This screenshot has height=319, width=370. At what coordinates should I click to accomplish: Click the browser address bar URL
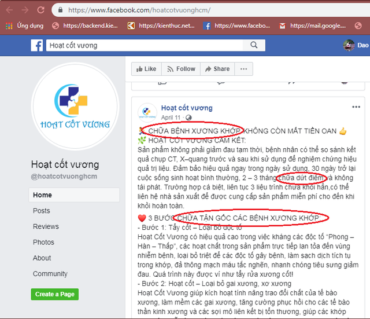coord(139,10)
